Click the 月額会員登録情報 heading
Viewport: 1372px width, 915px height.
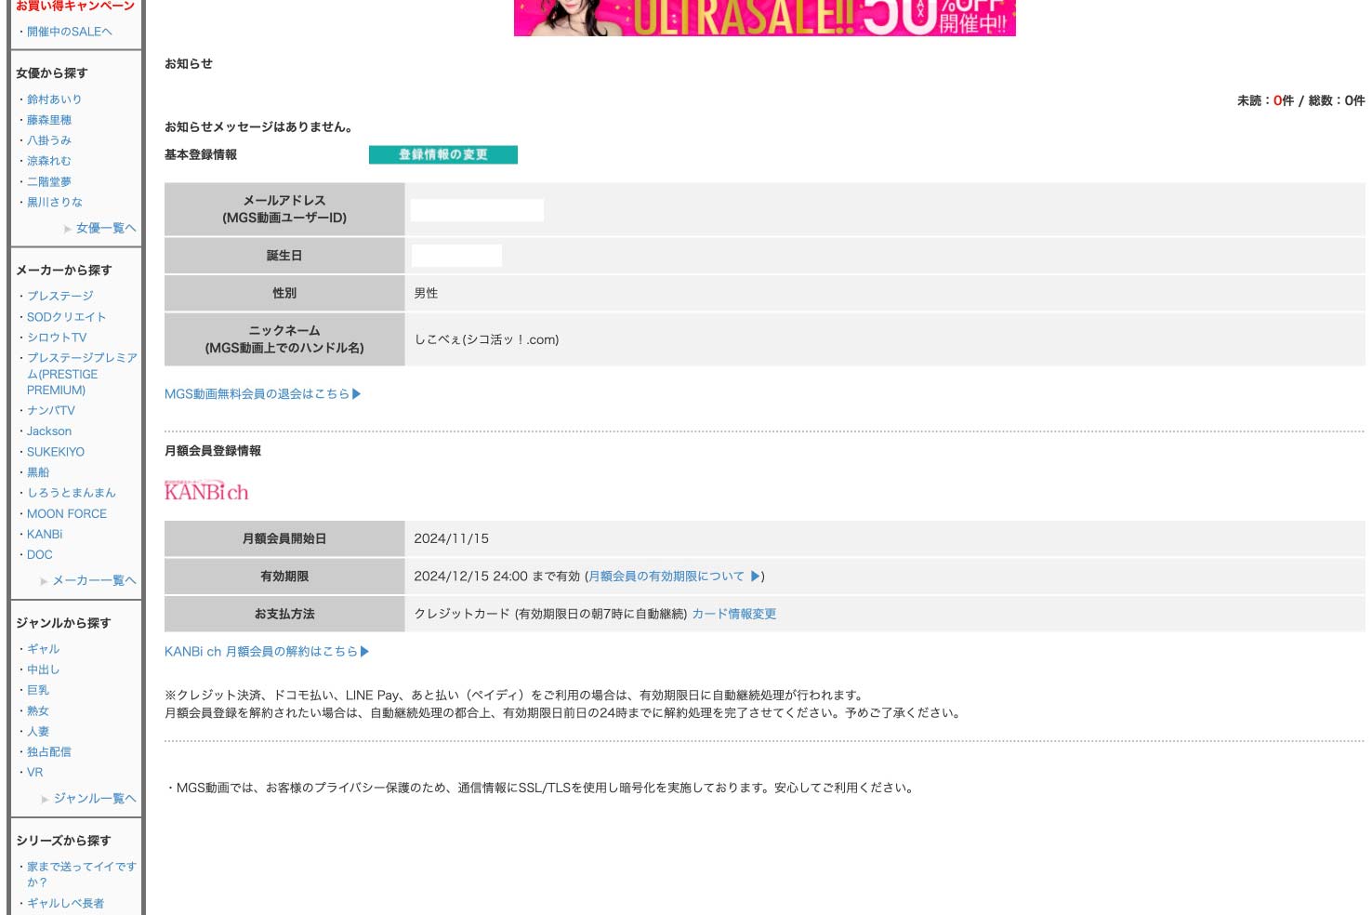213,451
